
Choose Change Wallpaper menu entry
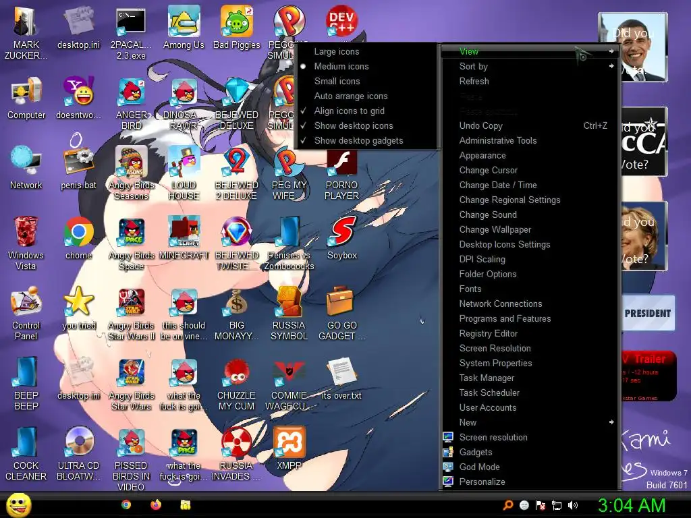tap(530, 229)
